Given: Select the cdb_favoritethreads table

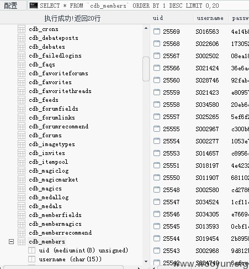Looking at the screenshot, I should 60,91.
